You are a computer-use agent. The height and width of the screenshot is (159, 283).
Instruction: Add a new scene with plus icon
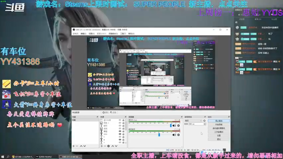point(74,146)
